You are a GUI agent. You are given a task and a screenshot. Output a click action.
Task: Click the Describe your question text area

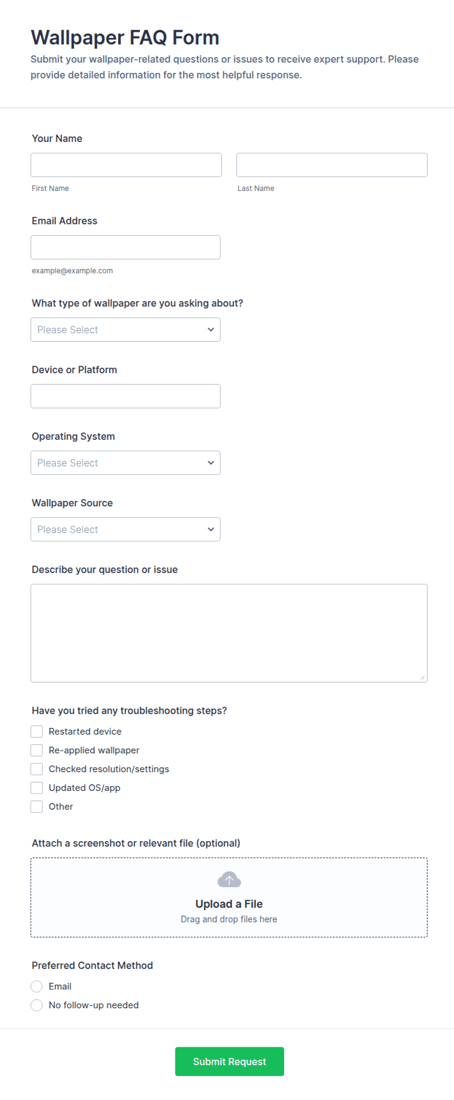point(229,633)
